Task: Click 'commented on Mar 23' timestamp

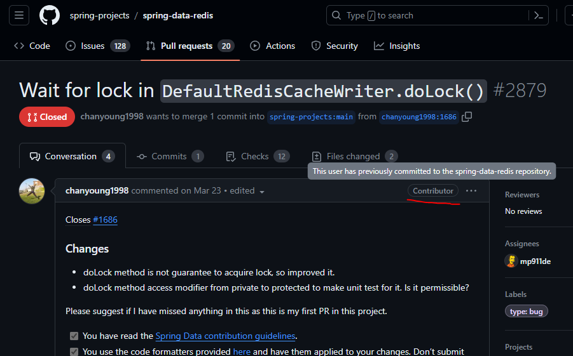Action: coord(176,191)
